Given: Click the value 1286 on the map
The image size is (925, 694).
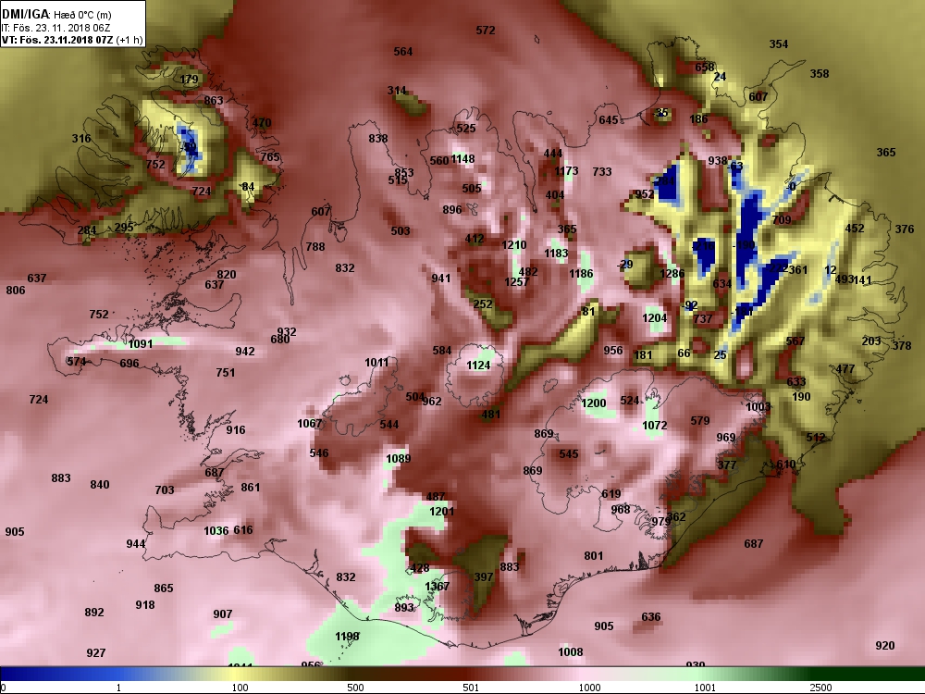Looking at the screenshot, I should 672,273.
